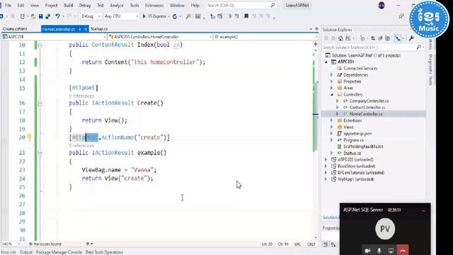Viewport: 453px width, 255px height.
Task: Click the 'No issues found' status indicator
Action: (x=45, y=244)
